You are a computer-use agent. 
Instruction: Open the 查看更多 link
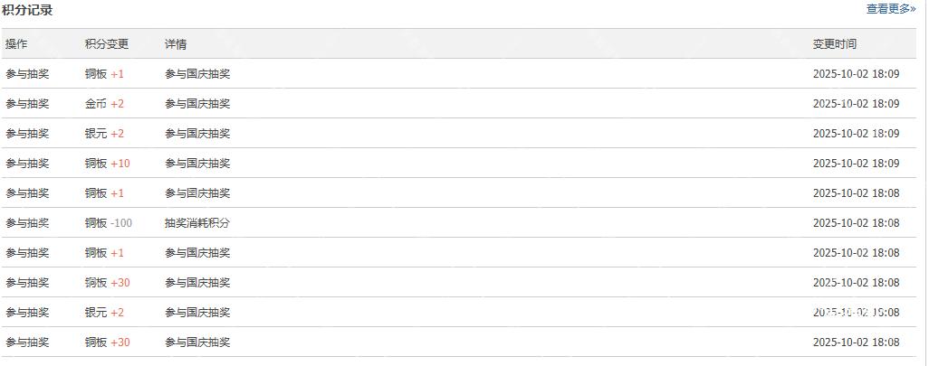click(x=890, y=9)
